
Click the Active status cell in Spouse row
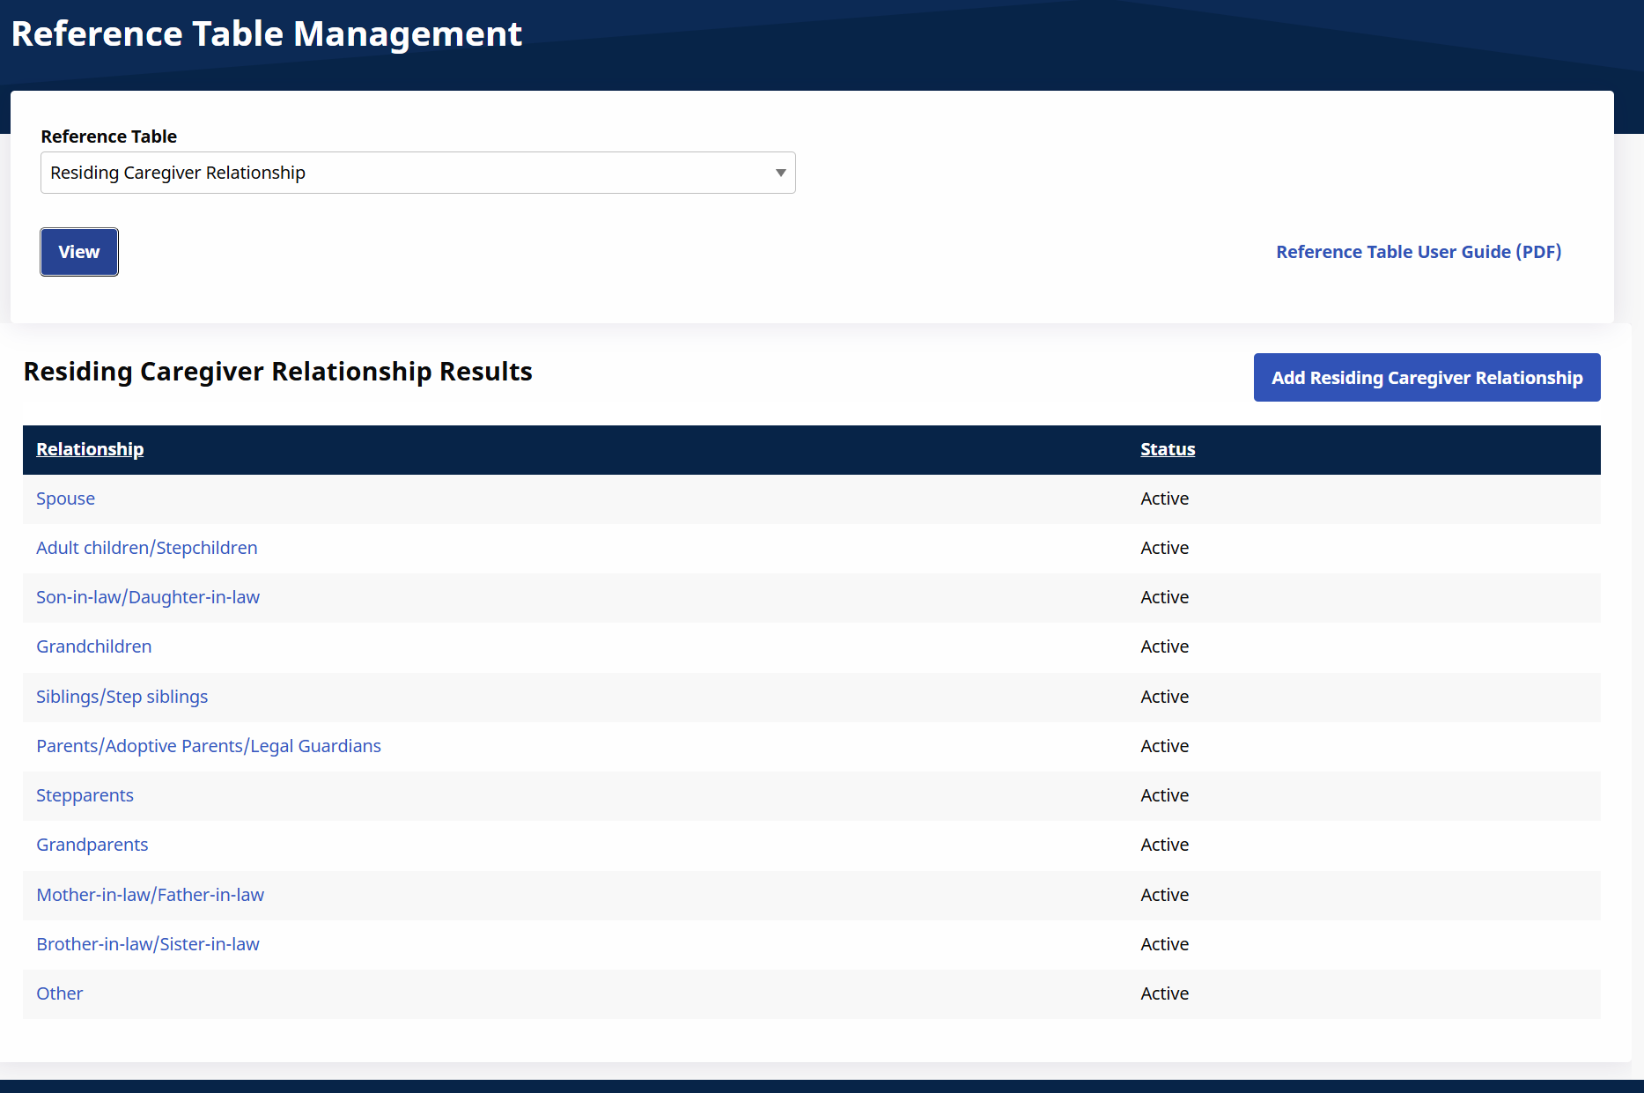point(1164,498)
